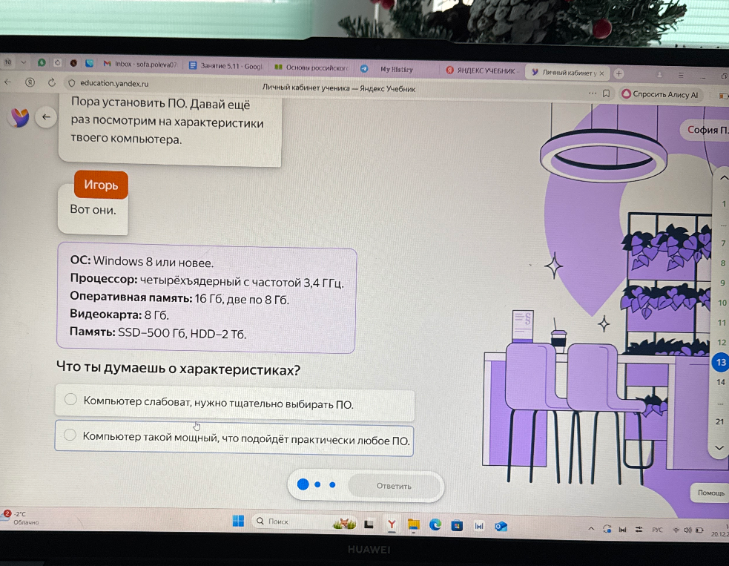Open Outlook from the taskbar

point(501,527)
